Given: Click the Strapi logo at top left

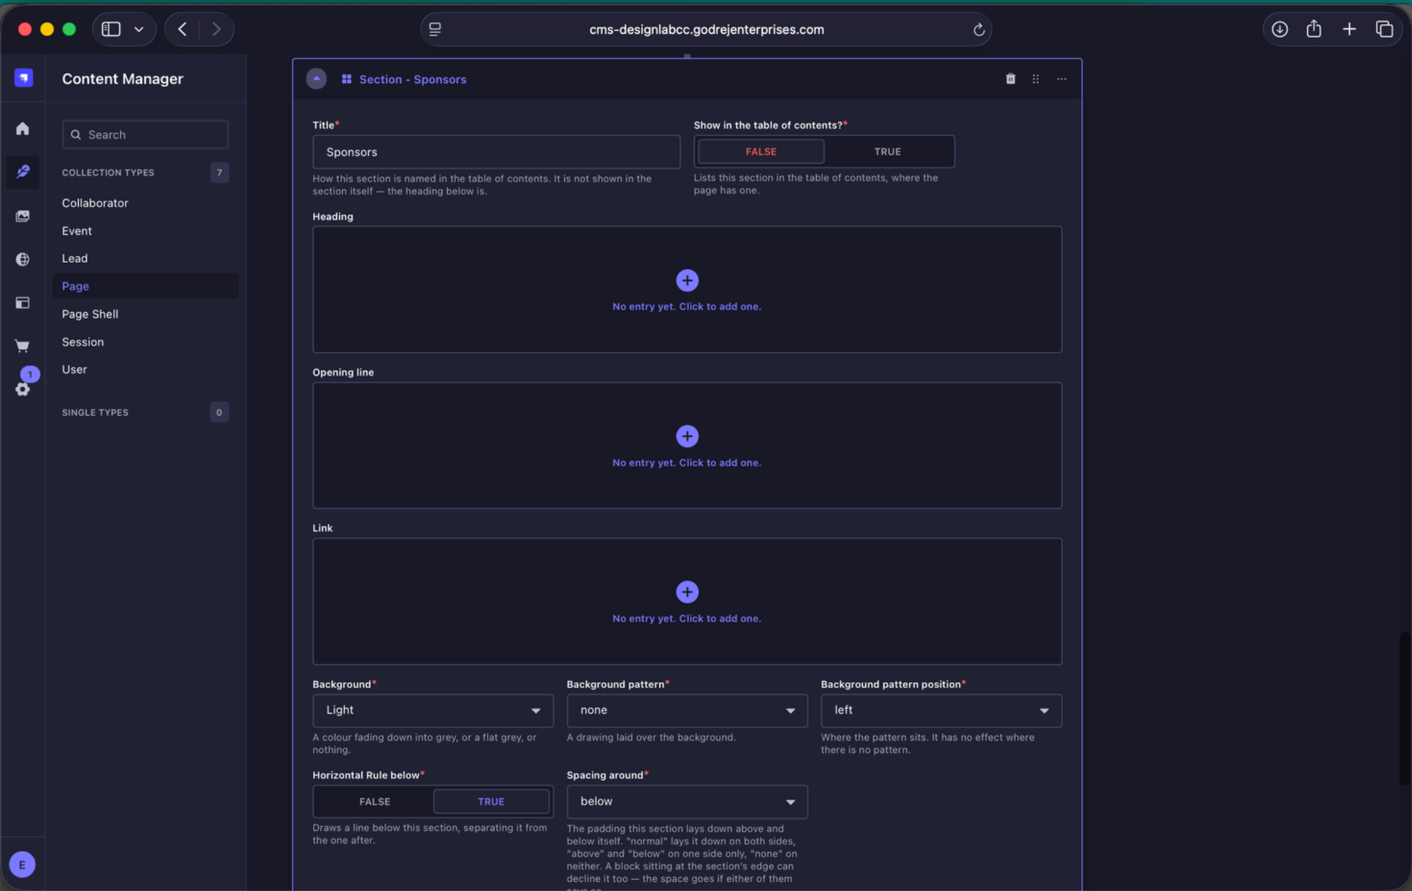Looking at the screenshot, I should click(x=23, y=78).
